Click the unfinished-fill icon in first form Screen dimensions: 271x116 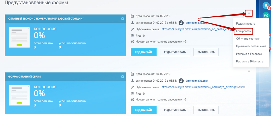coord(132,41)
